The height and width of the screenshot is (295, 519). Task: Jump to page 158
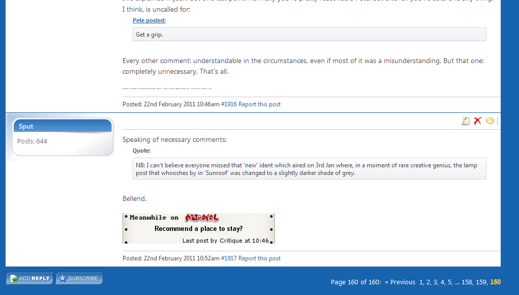coord(467,282)
